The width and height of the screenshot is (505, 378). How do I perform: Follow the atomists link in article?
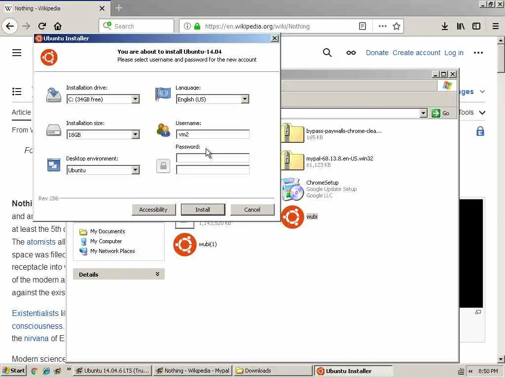click(41, 242)
